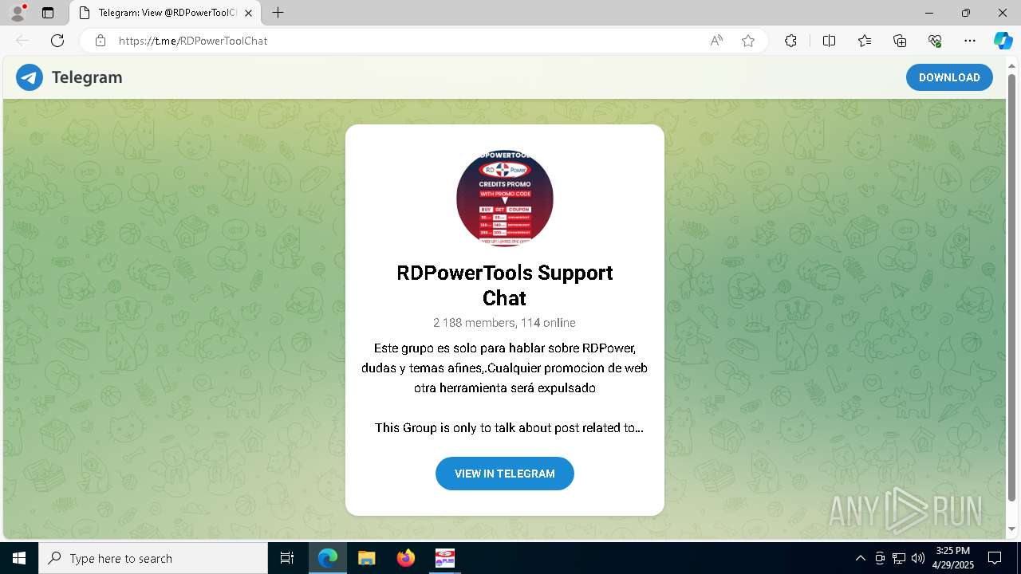This screenshot has height=574, width=1021.
Task: Click the page vertical scrollbar
Action: [x=1012, y=288]
